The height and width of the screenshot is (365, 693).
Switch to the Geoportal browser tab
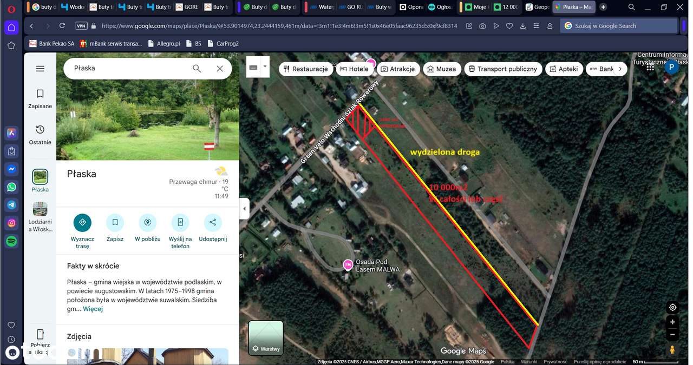(x=537, y=7)
